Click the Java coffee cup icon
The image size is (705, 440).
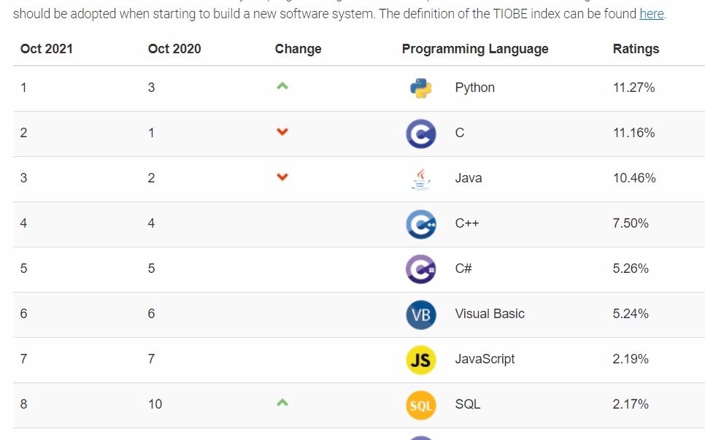(421, 178)
